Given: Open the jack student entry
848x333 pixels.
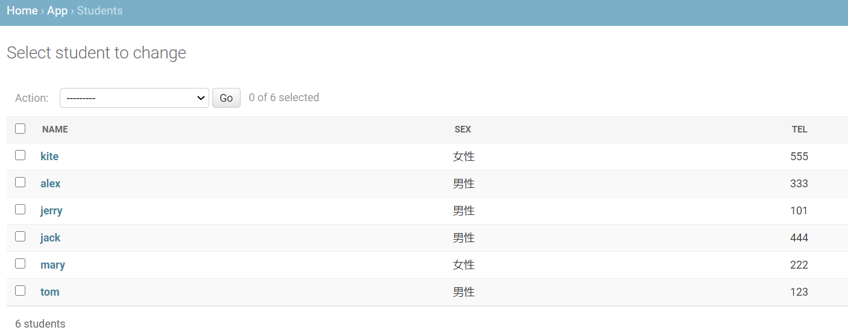Looking at the screenshot, I should pos(51,238).
